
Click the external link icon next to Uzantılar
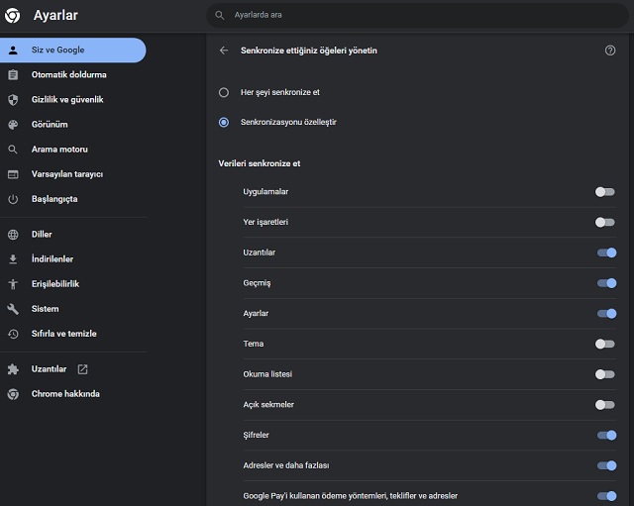tap(82, 369)
